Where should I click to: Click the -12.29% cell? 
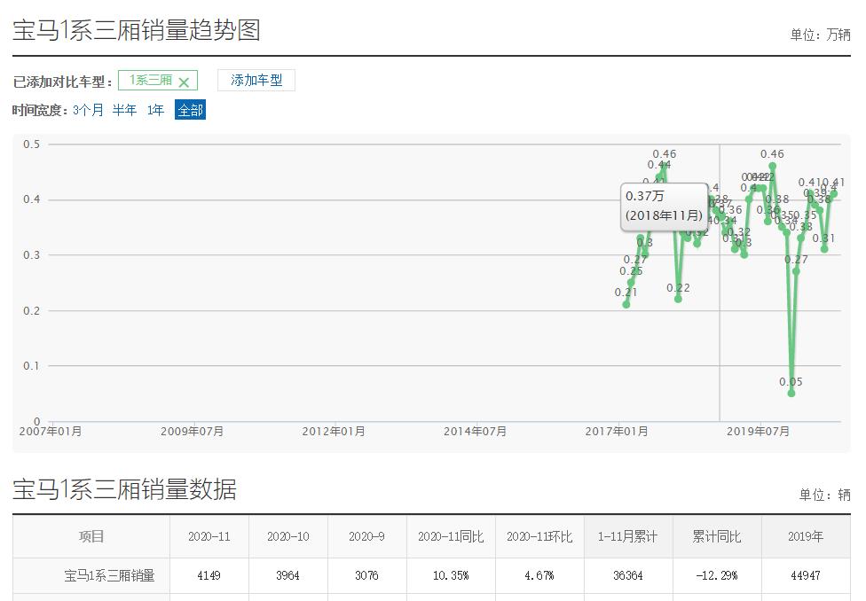coord(717,575)
